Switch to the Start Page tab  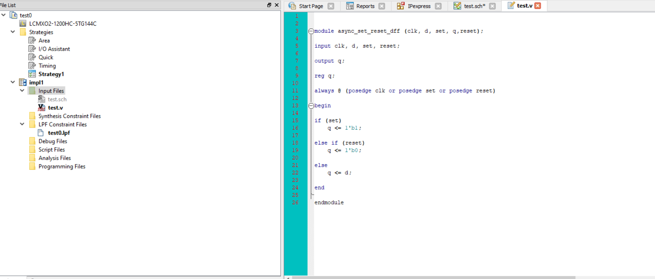coord(311,6)
